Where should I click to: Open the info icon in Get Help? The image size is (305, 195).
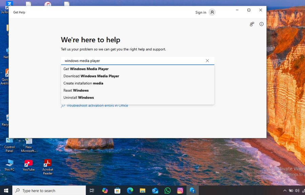(x=261, y=24)
